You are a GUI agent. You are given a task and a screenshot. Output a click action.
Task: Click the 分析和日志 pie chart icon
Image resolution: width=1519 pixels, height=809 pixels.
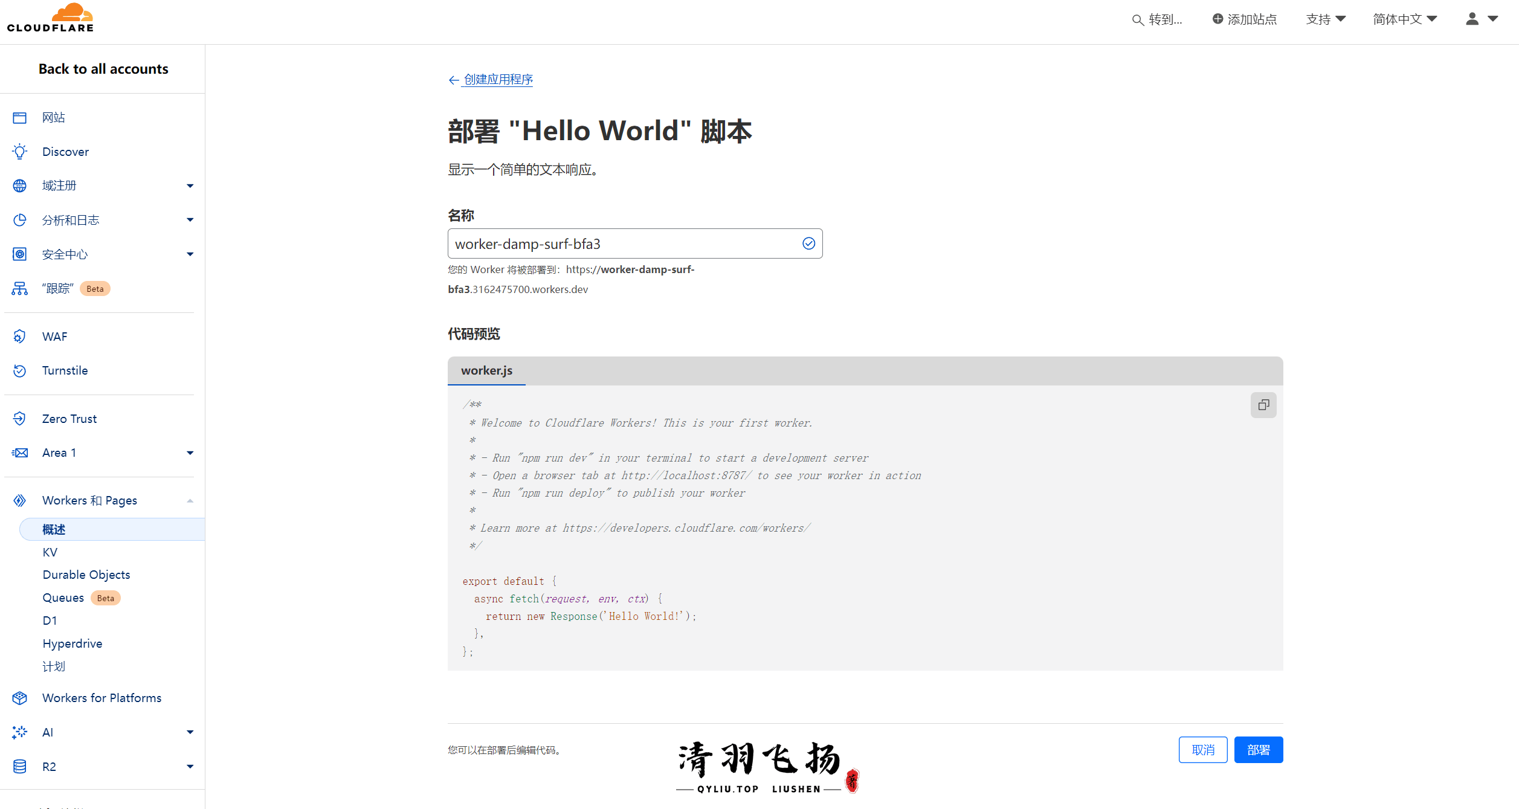pyautogui.click(x=20, y=220)
